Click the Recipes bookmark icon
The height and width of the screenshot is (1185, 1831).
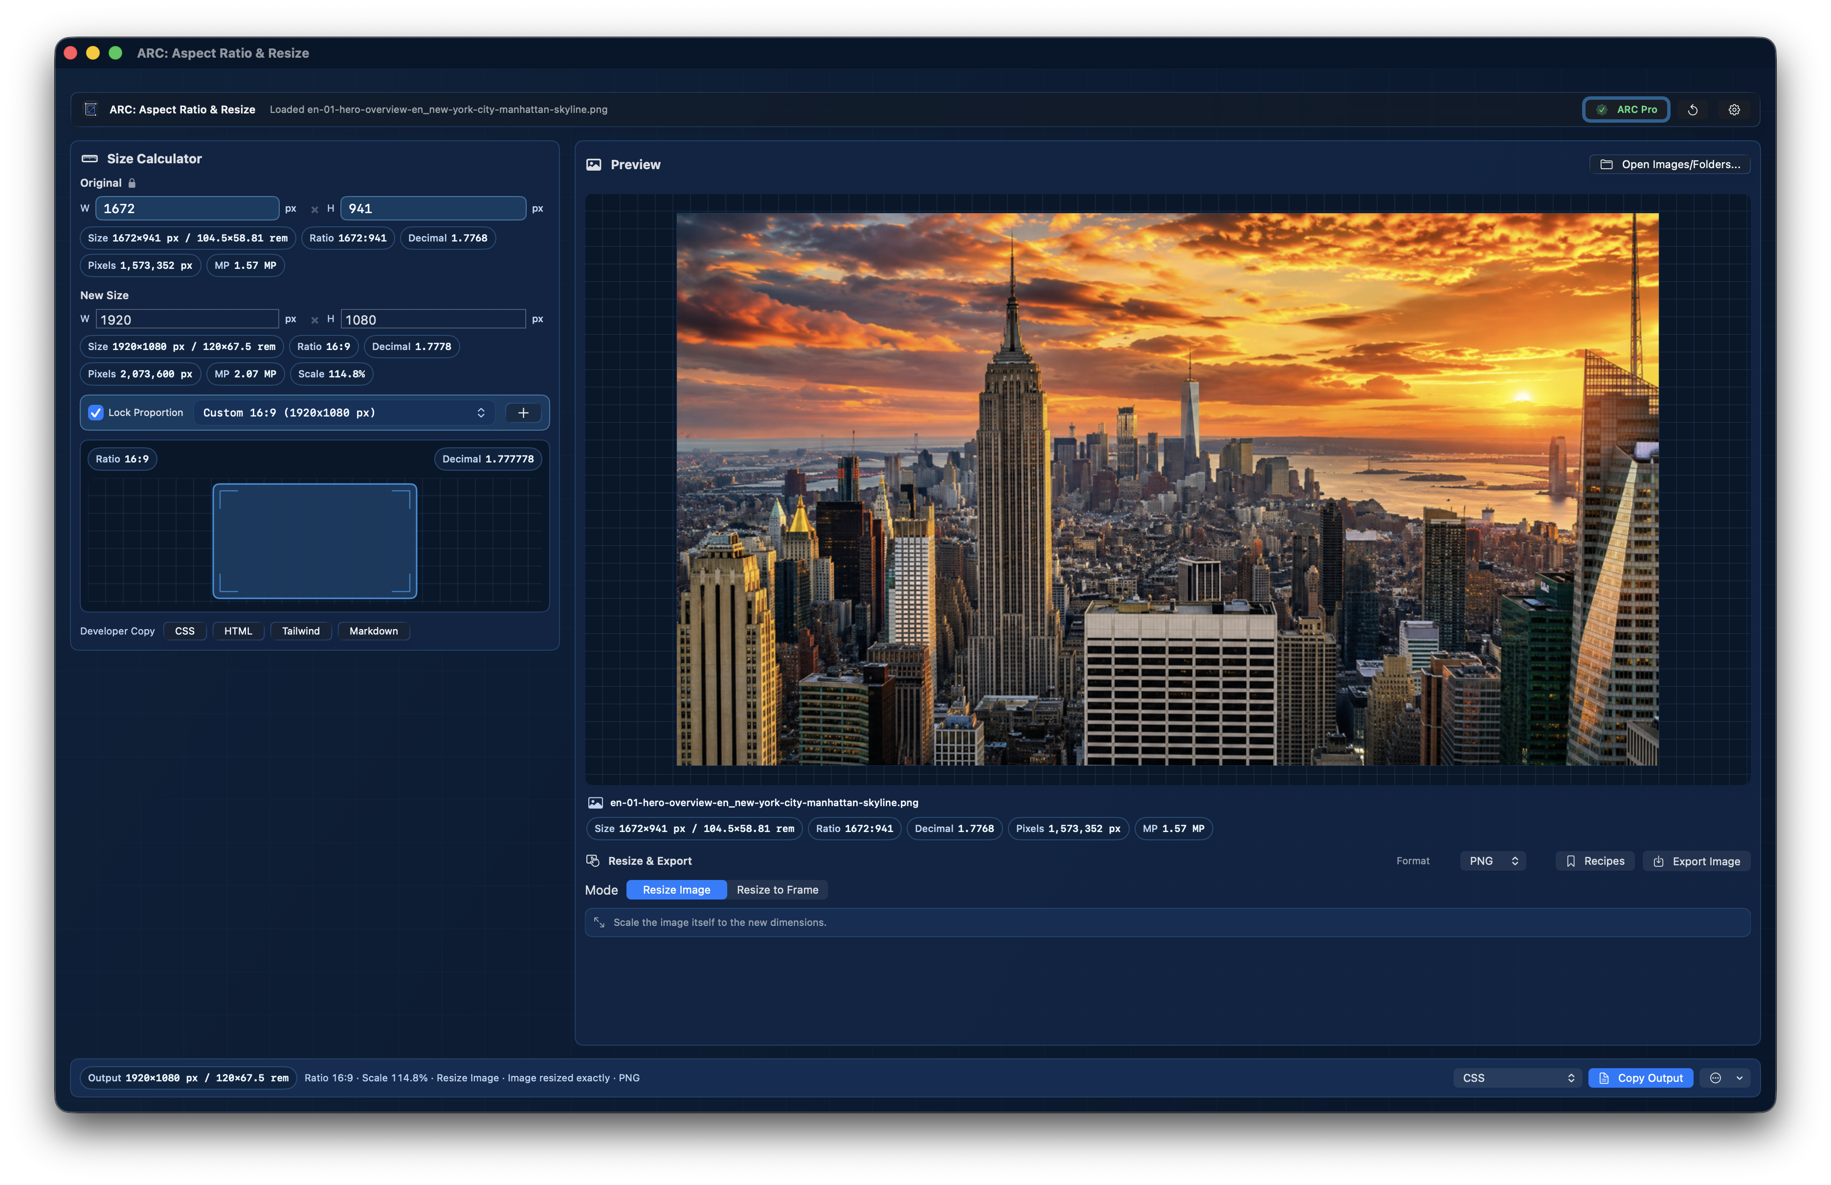click(x=1571, y=861)
